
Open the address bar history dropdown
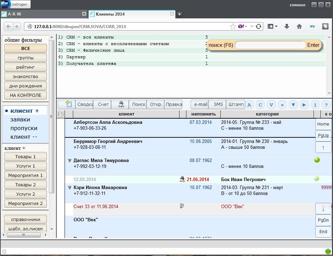pyautogui.click(x=252, y=26)
